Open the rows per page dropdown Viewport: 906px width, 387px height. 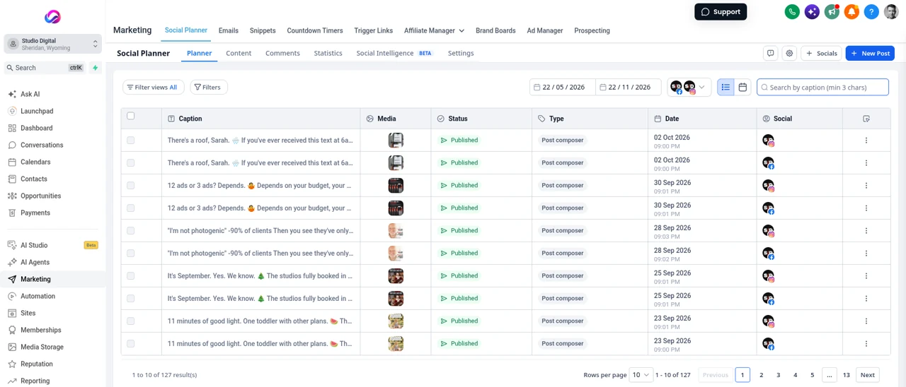pos(641,375)
